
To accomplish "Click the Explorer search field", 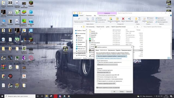I will (155, 27).
